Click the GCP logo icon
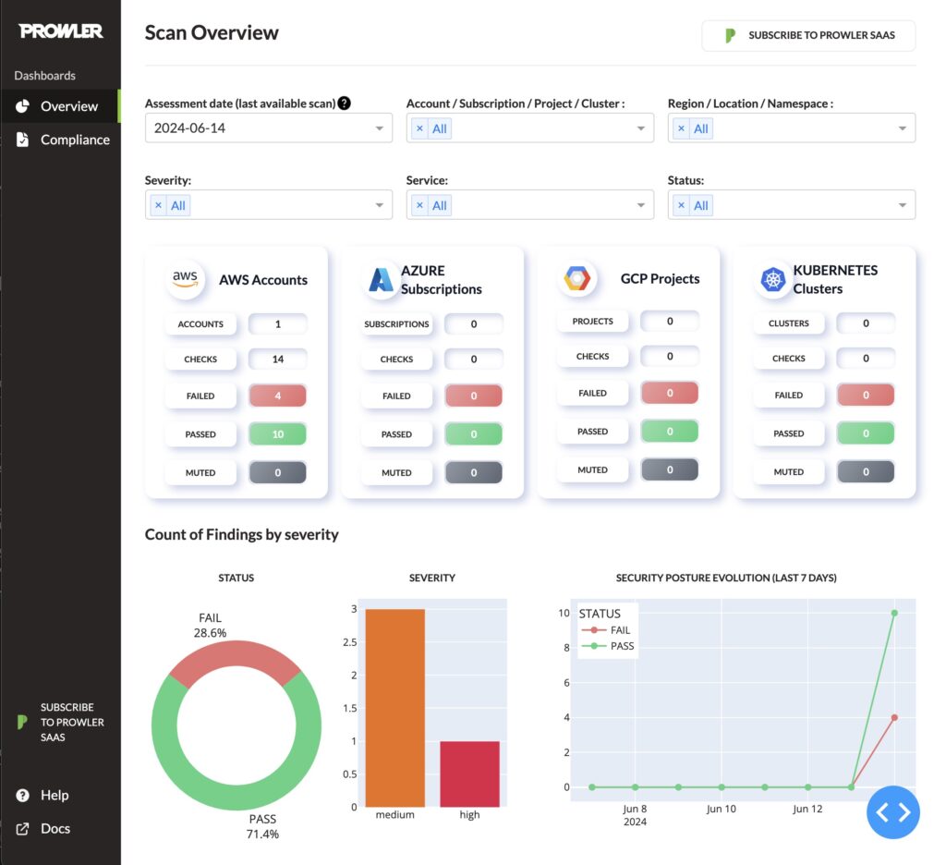The width and height of the screenshot is (946, 865). tap(577, 278)
